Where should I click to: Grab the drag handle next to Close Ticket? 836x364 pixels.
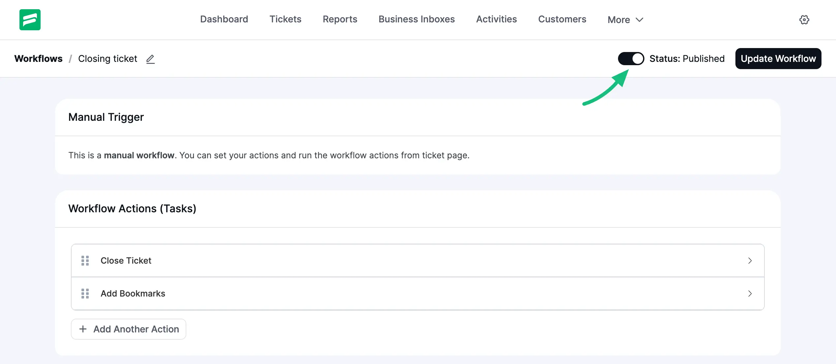coord(85,260)
